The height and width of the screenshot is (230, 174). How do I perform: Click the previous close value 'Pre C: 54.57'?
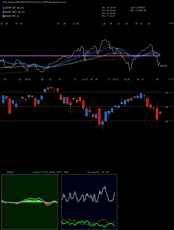[109, 16]
